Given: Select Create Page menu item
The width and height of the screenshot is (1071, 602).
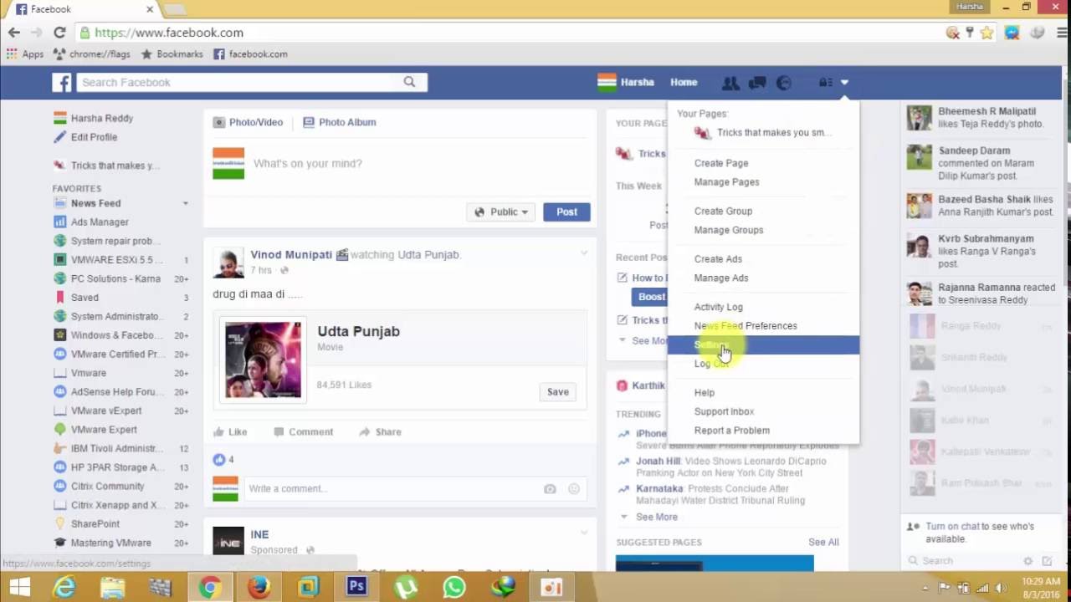Looking at the screenshot, I should (x=721, y=163).
